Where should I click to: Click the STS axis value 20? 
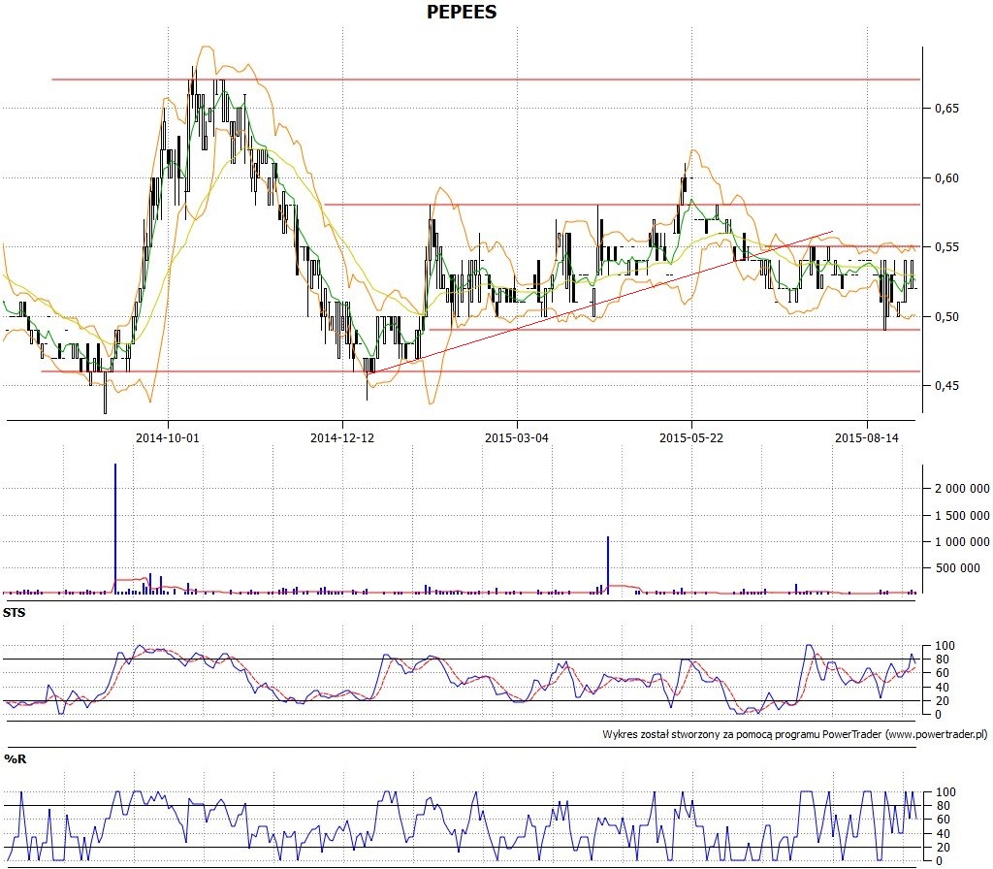point(943,701)
